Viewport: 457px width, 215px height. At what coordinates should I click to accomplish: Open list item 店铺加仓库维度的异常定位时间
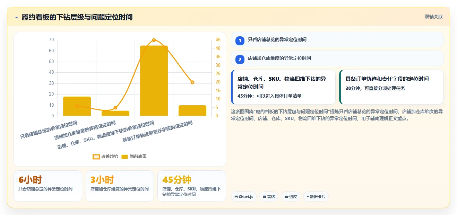click(x=337, y=58)
